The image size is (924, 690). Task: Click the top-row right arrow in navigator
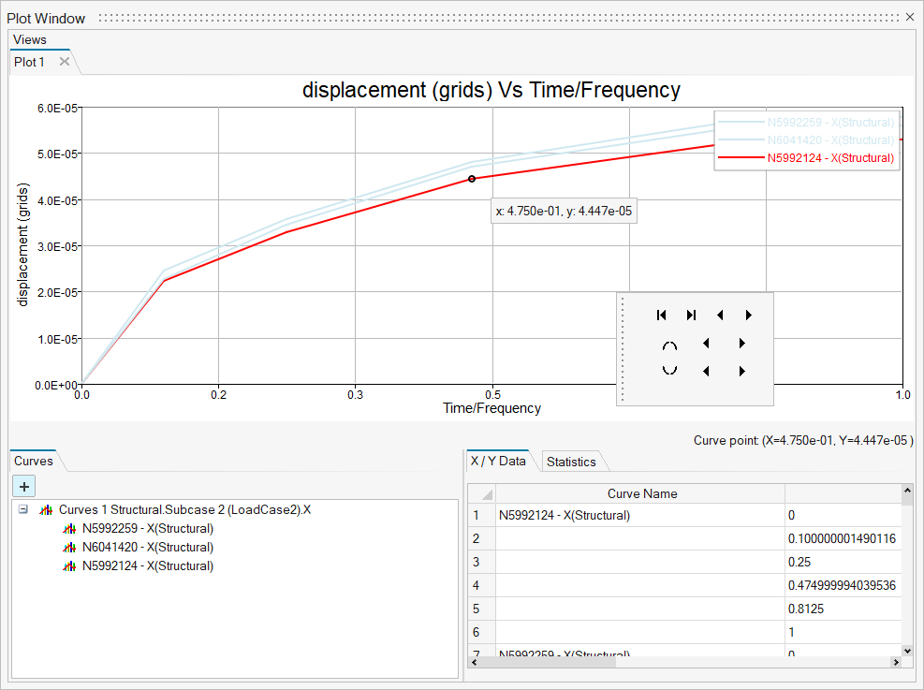(749, 316)
